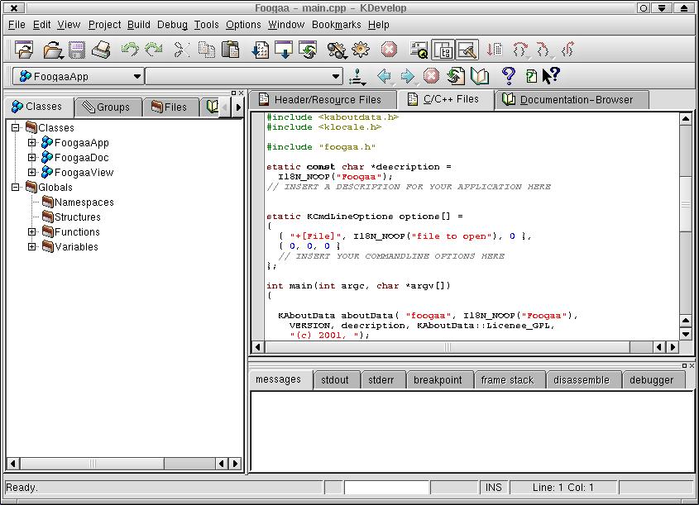
Task: Click the open file folder icon
Action: click(52, 50)
